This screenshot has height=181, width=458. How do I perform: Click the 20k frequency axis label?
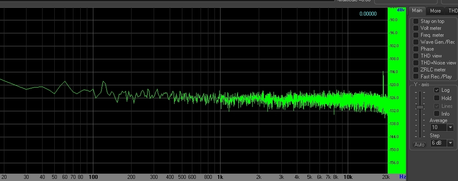pos(386,177)
